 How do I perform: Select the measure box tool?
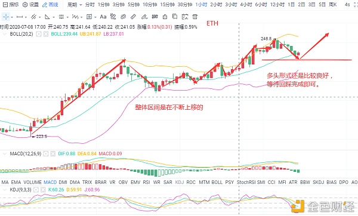pyautogui.click(x=89, y=17)
